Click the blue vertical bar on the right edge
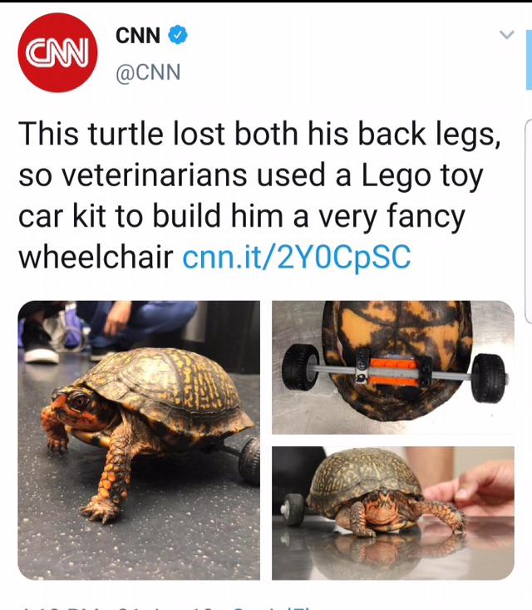Image resolution: width=532 pixels, height=610 pixels. [529, 60]
